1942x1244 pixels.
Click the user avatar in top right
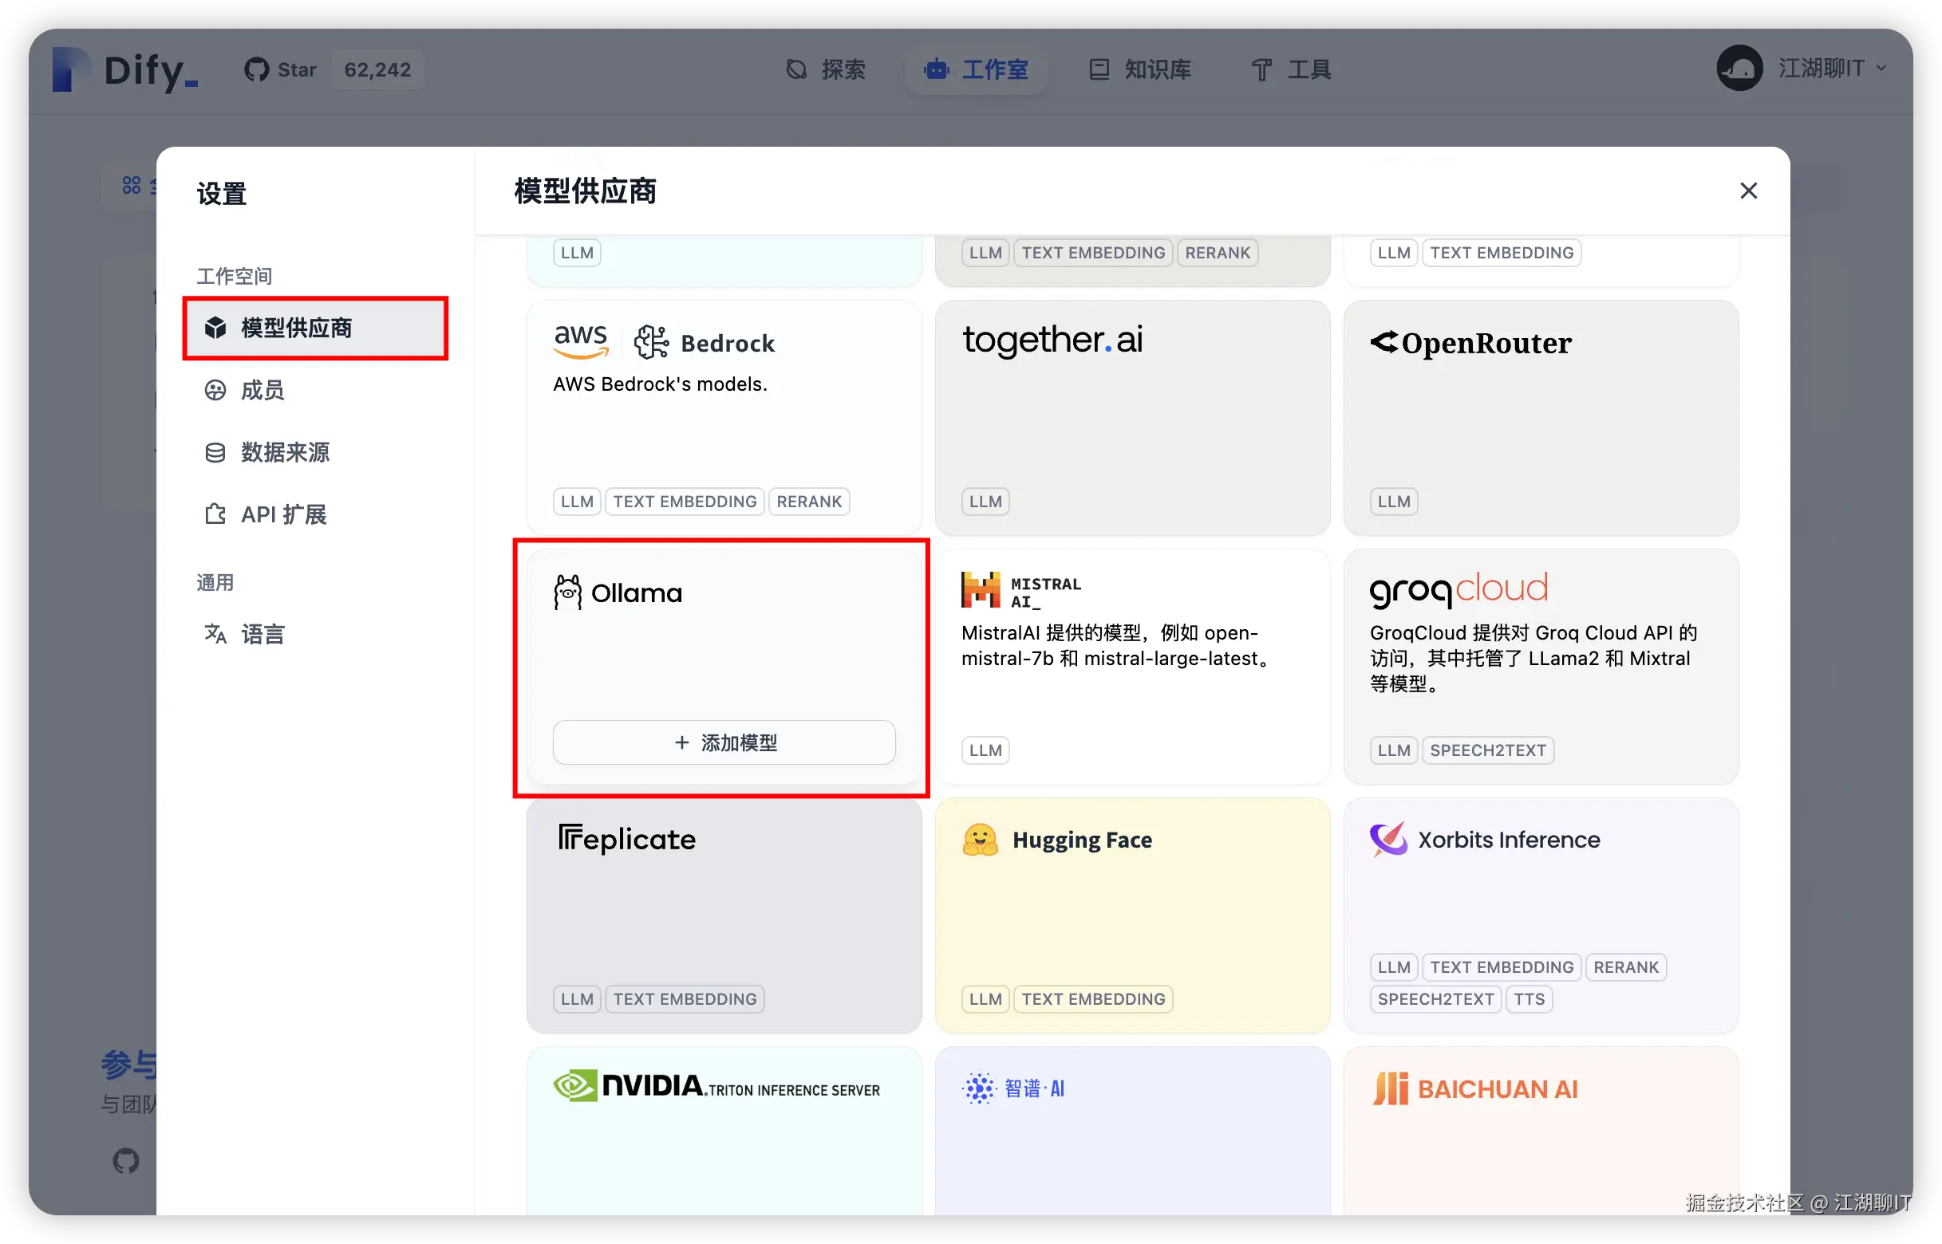[x=1739, y=69]
